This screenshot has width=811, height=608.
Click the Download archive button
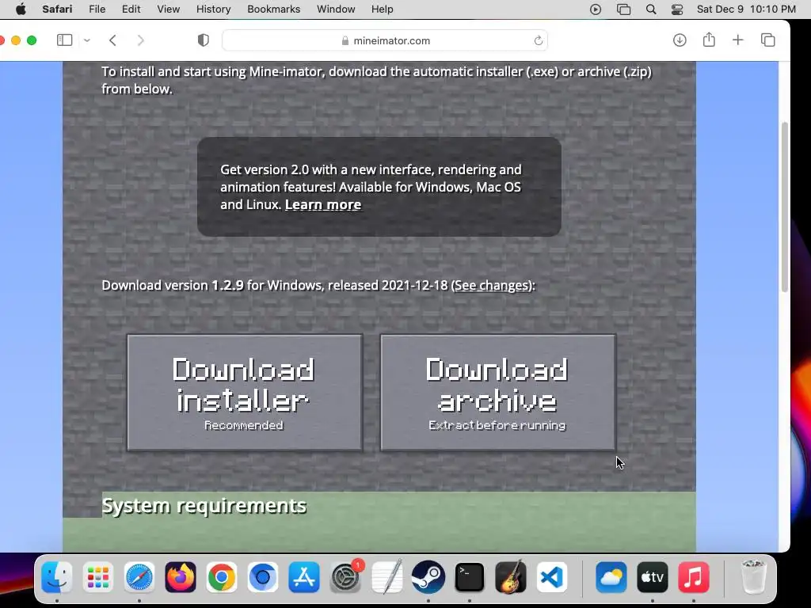tap(498, 393)
